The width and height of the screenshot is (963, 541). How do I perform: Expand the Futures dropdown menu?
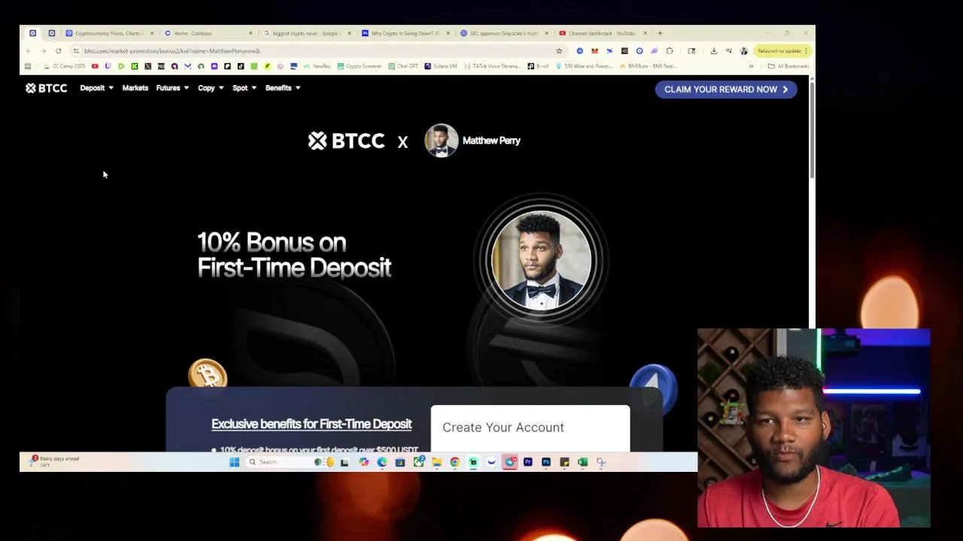[172, 88]
